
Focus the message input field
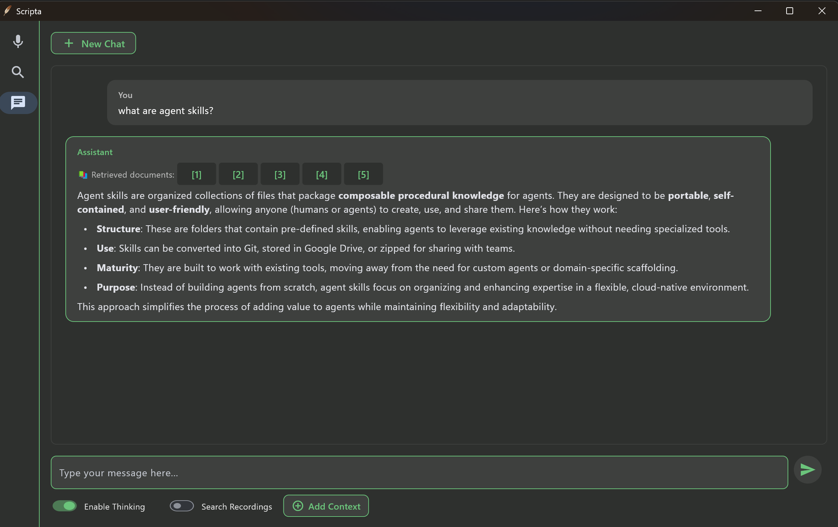pos(419,472)
